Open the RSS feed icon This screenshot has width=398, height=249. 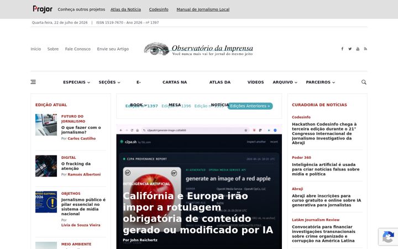click(x=365, y=49)
